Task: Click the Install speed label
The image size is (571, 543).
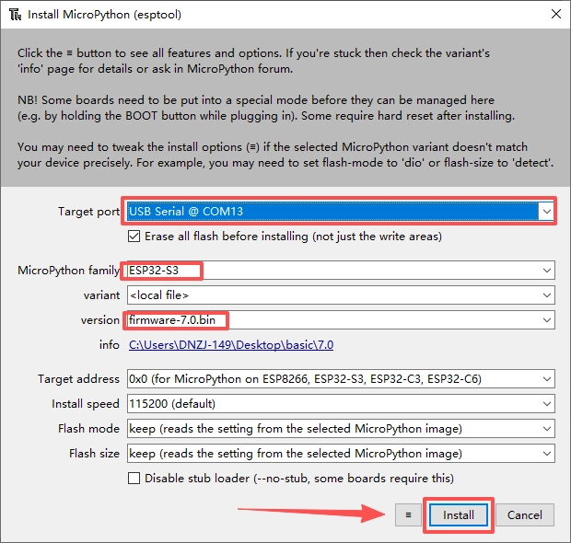Action: [x=86, y=404]
